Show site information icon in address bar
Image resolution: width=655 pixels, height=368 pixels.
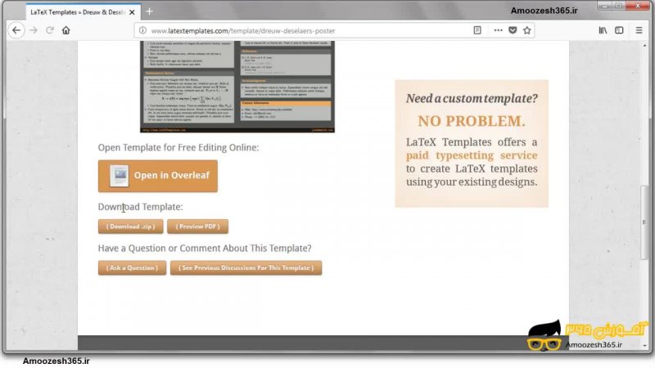[x=142, y=30]
